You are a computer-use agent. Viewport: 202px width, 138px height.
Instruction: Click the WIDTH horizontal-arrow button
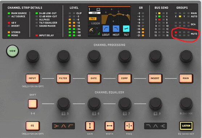(x=110, y=126)
